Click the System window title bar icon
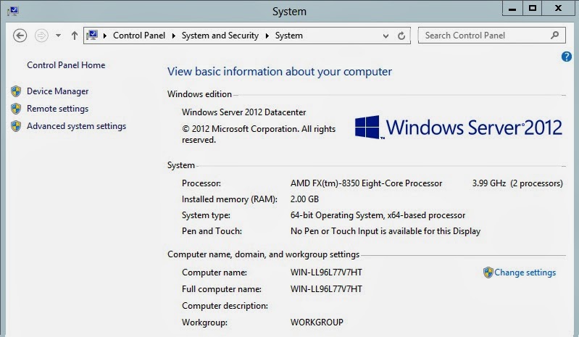 tap(13, 11)
